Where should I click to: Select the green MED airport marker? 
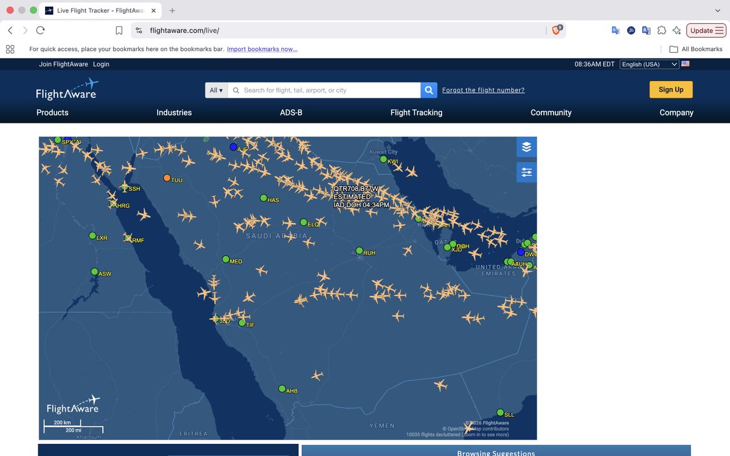point(226,260)
